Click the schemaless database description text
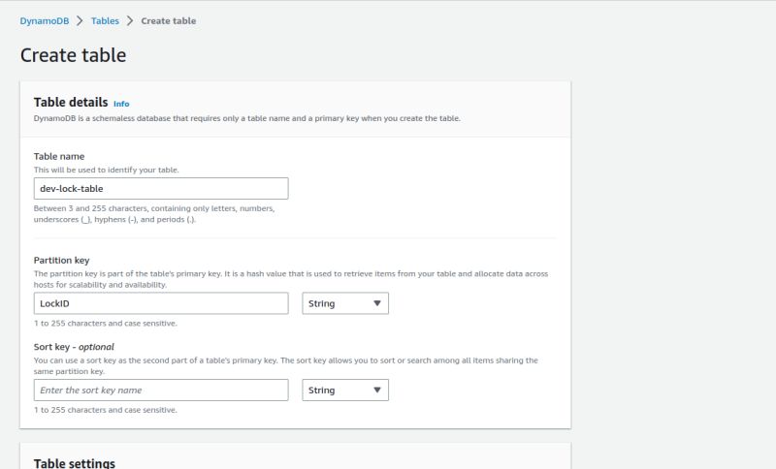The height and width of the screenshot is (469, 776). (x=246, y=118)
